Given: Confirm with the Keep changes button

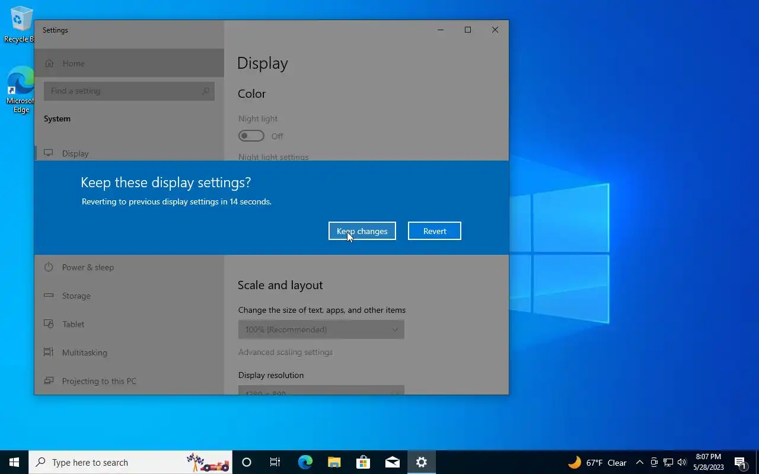Looking at the screenshot, I should coord(362,231).
